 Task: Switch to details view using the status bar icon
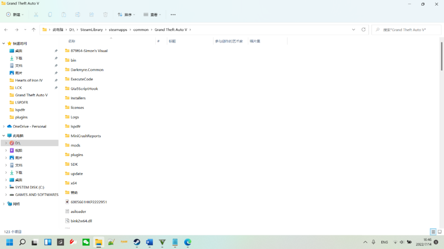[x=433, y=232]
